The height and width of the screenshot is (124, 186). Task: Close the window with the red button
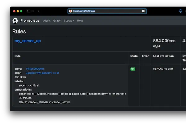point(14,11)
